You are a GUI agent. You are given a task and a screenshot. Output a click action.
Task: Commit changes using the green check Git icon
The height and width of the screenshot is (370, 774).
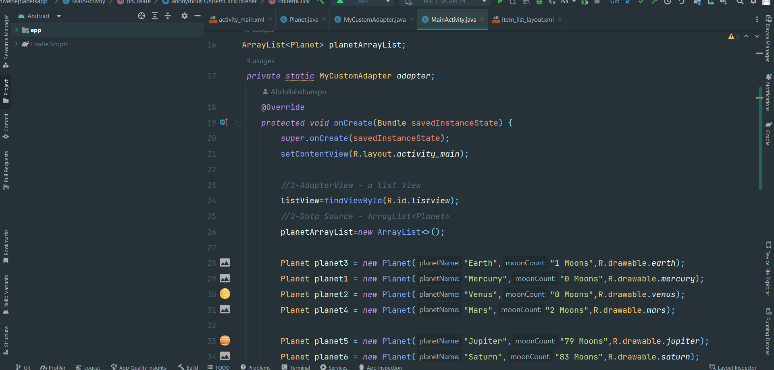[641, 2]
